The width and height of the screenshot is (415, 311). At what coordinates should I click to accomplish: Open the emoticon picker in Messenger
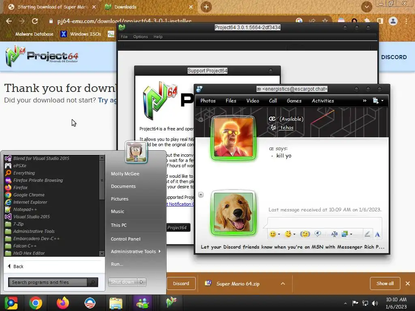(273, 234)
